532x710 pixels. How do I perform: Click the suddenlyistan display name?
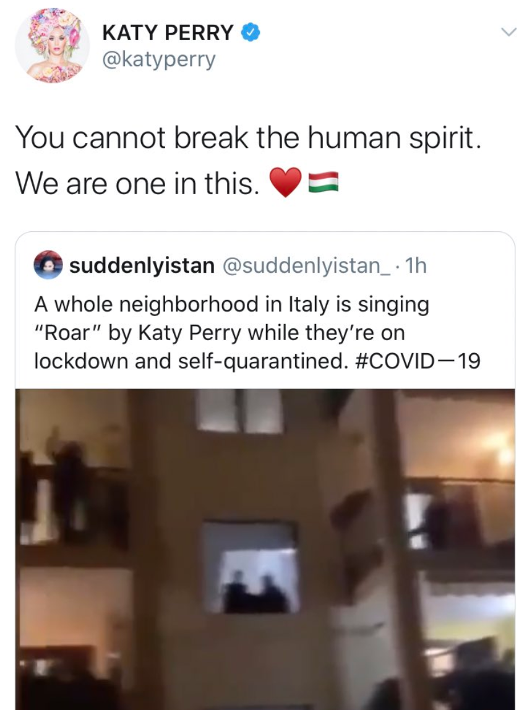(142, 265)
